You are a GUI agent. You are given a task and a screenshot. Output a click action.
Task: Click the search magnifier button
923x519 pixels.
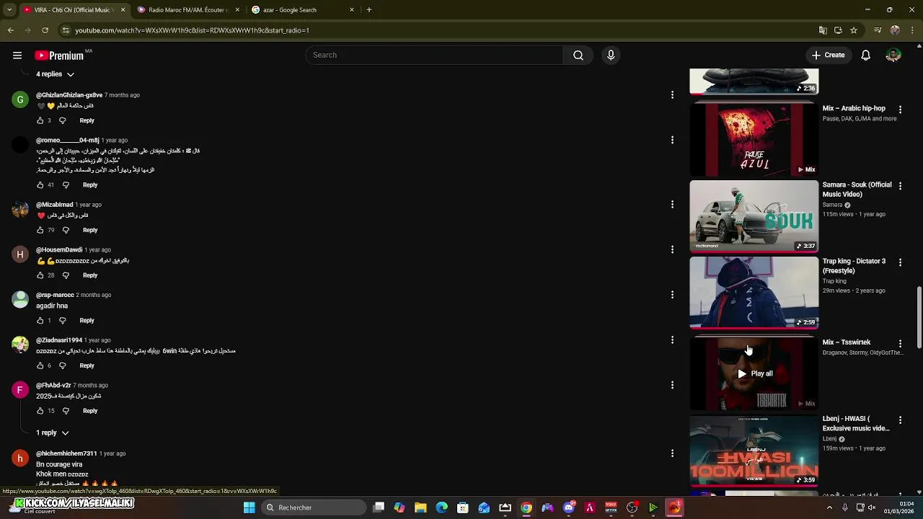point(578,56)
